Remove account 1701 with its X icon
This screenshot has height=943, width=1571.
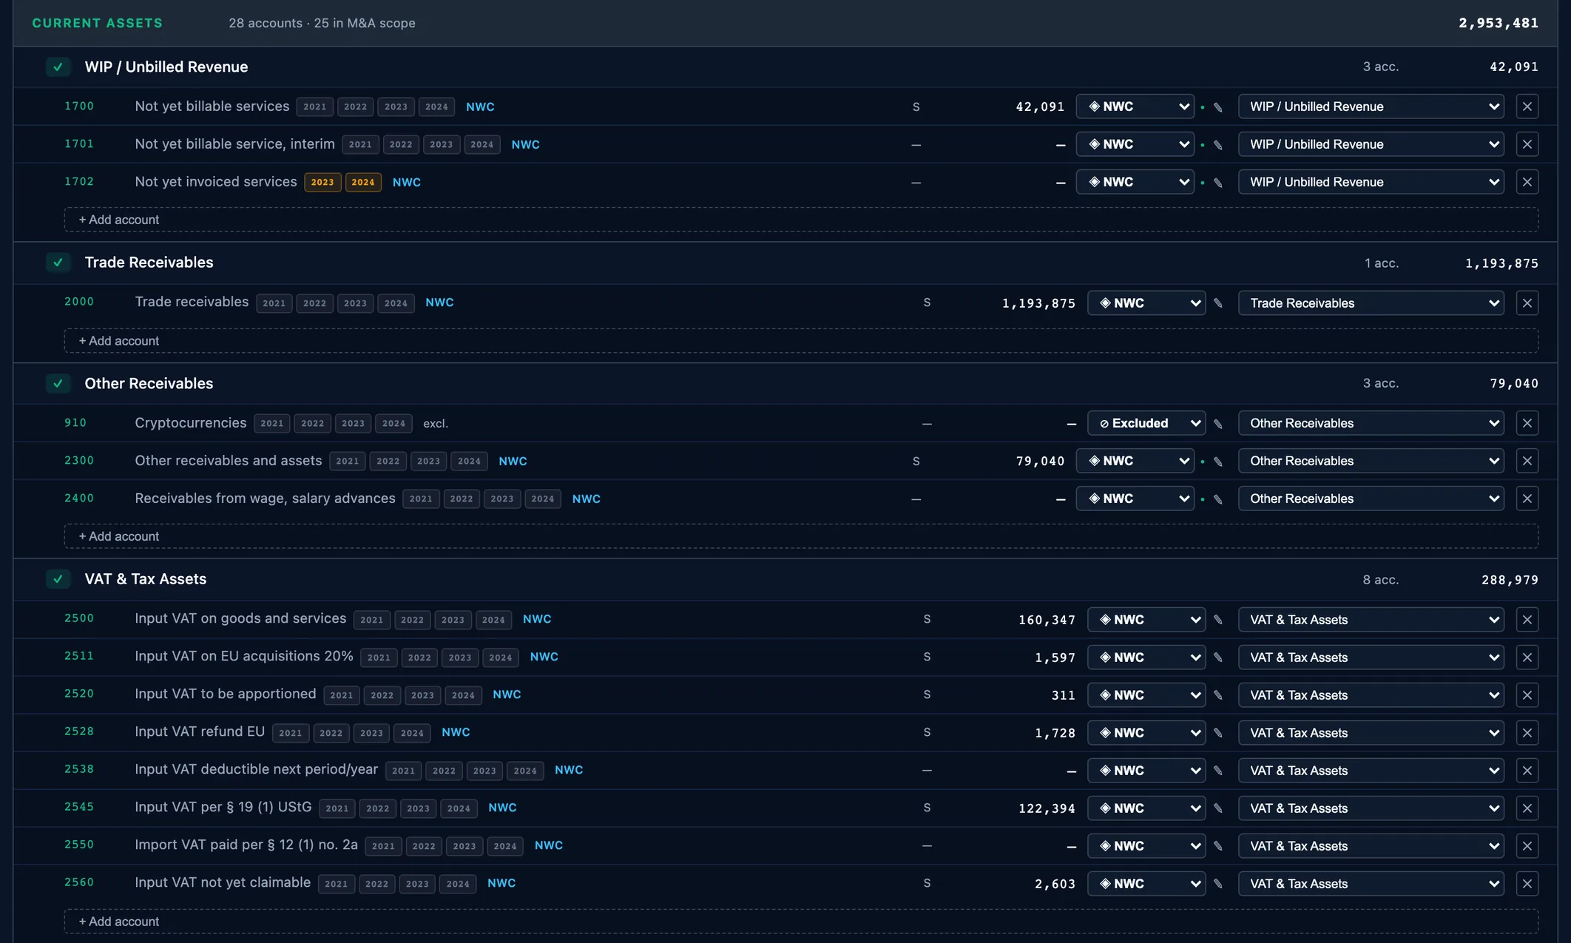point(1527,144)
